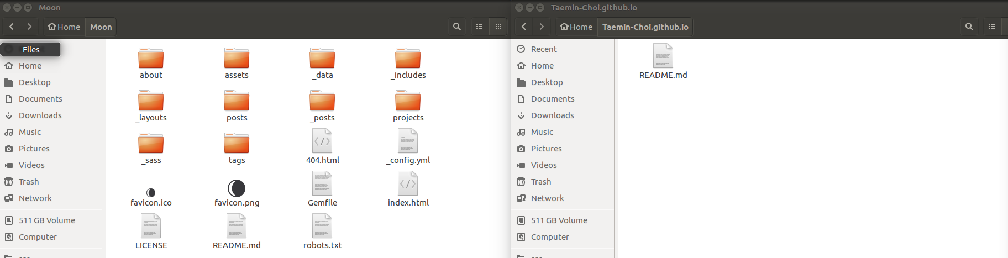The height and width of the screenshot is (258, 1008).
Task: Open Pictures in Moon window sidebar
Action: coord(51,149)
